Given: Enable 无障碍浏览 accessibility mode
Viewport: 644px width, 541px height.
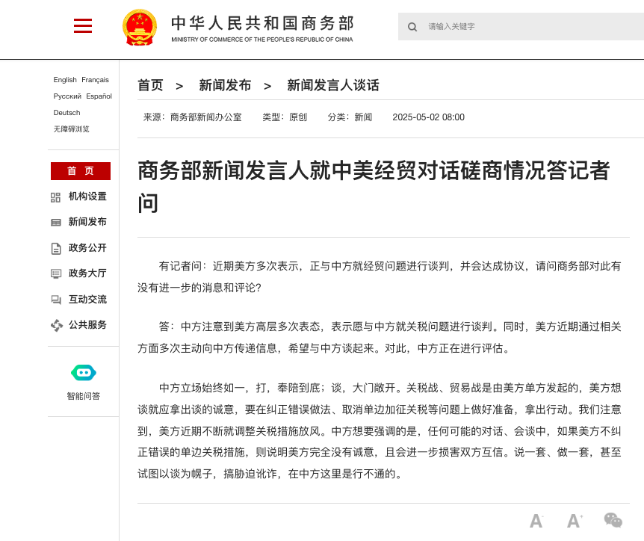Looking at the screenshot, I should pos(71,129).
